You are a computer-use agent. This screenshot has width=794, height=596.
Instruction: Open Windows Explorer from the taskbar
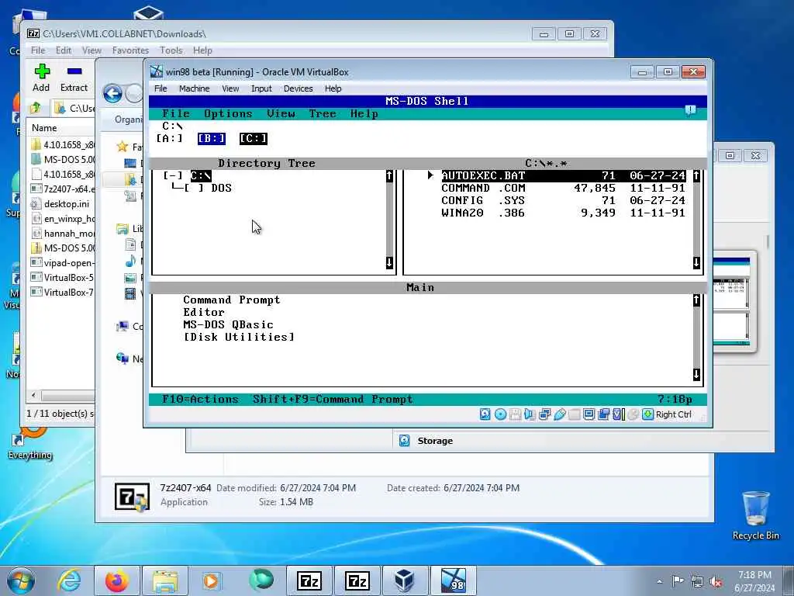point(164,580)
